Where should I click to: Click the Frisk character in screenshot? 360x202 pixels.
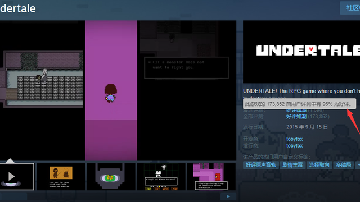(111, 93)
